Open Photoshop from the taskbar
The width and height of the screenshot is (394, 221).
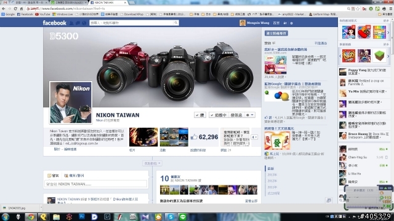(82, 217)
